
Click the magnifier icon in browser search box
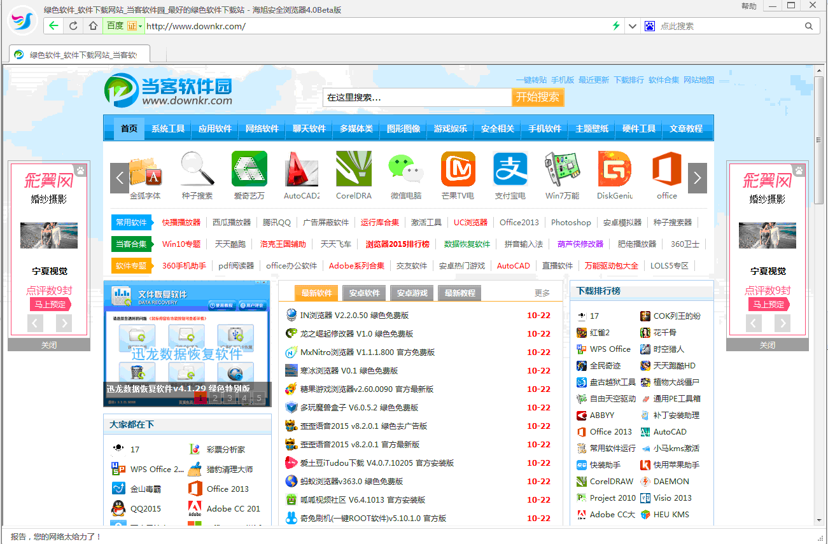point(809,26)
